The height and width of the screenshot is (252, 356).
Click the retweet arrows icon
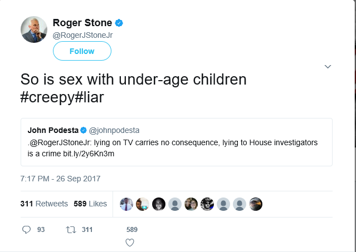(x=71, y=229)
